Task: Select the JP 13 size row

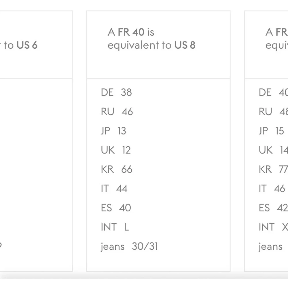Action: 113,131
